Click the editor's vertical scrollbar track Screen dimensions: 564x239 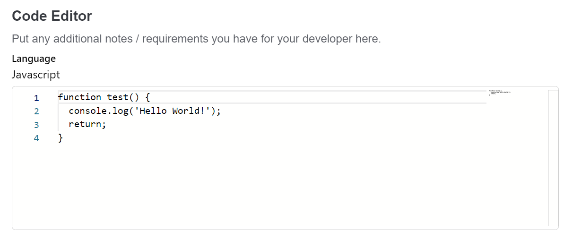coord(553,158)
